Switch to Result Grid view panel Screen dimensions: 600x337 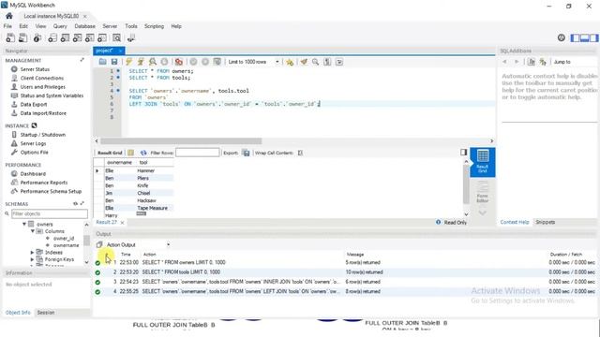click(x=483, y=162)
